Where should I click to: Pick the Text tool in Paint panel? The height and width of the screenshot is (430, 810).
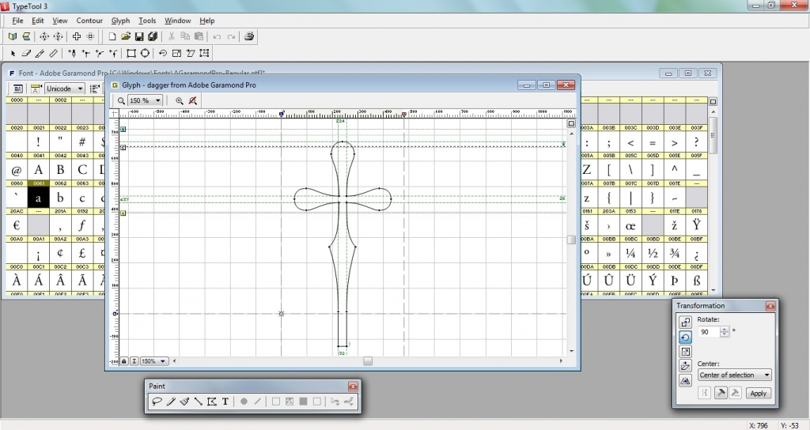[225, 402]
